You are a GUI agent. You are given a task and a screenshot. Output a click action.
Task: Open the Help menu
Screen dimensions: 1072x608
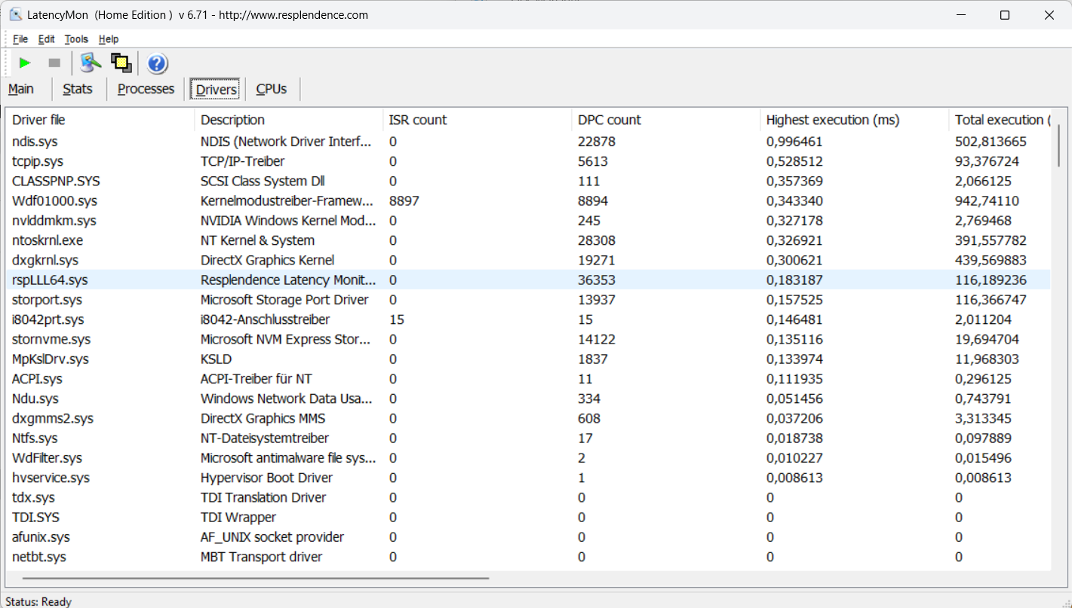109,39
